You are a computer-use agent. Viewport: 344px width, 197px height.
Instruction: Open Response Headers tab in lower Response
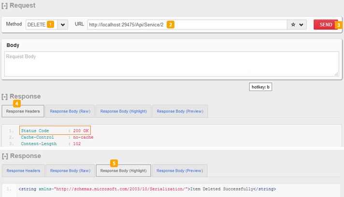coord(23,171)
